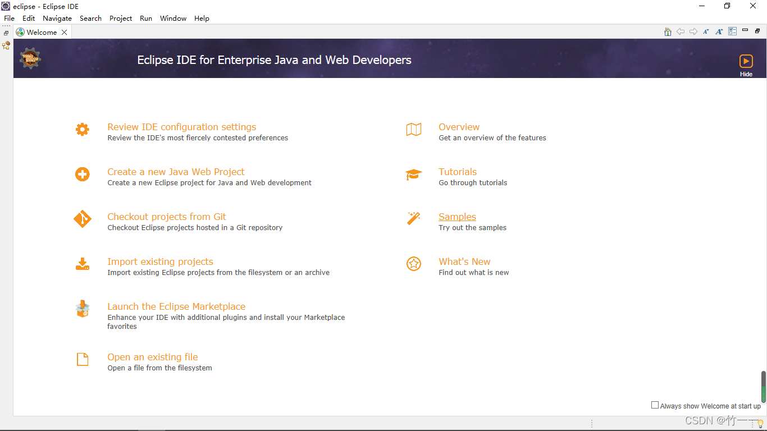Open Launch the Eclipse Marketplace link

click(176, 306)
